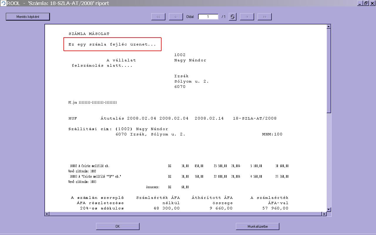Viewport: 376px width, 235px height.
Task: Click the '48 300,00' net amount value
Action: (x=167, y=208)
